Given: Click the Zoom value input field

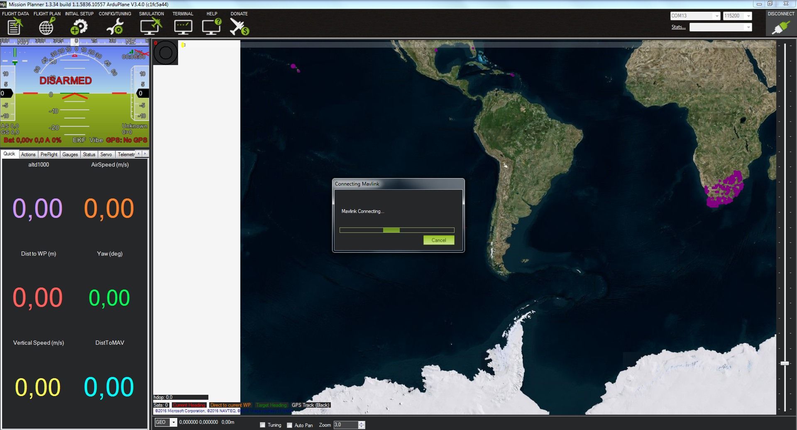Looking at the screenshot, I should pos(345,425).
